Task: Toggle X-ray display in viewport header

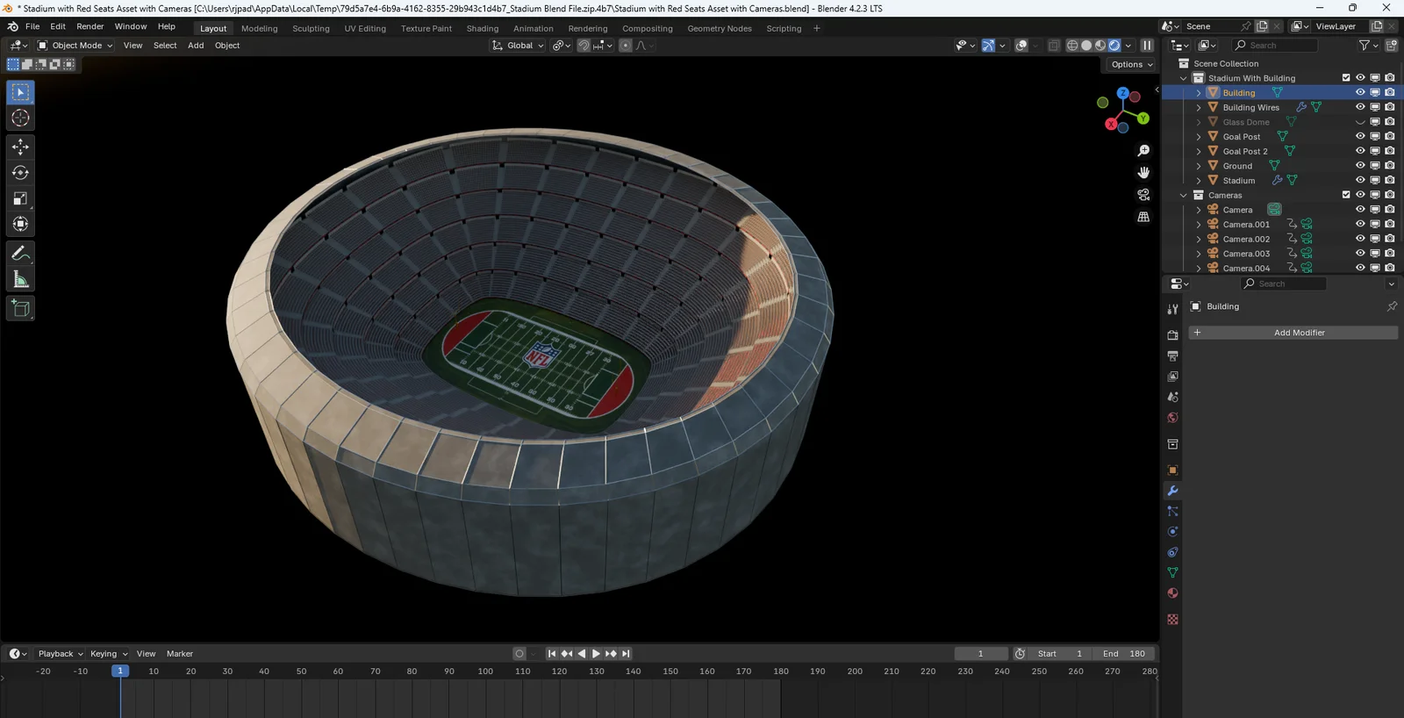Action: pyautogui.click(x=1054, y=46)
